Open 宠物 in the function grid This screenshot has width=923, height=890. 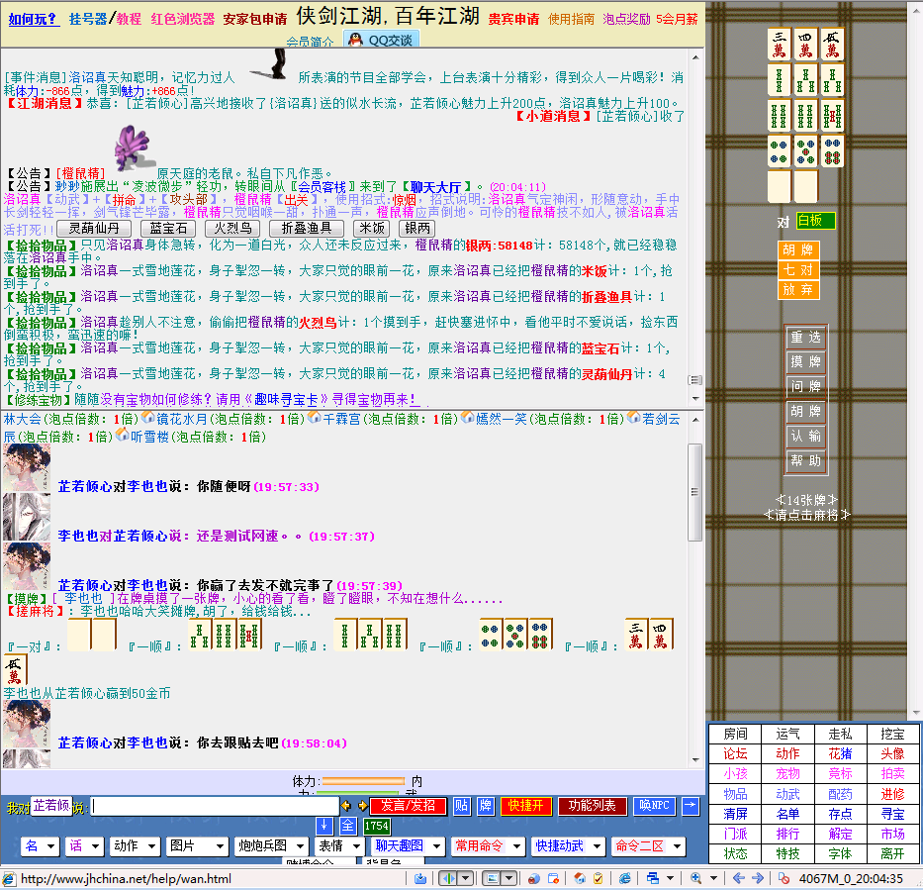pyautogui.click(x=787, y=774)
